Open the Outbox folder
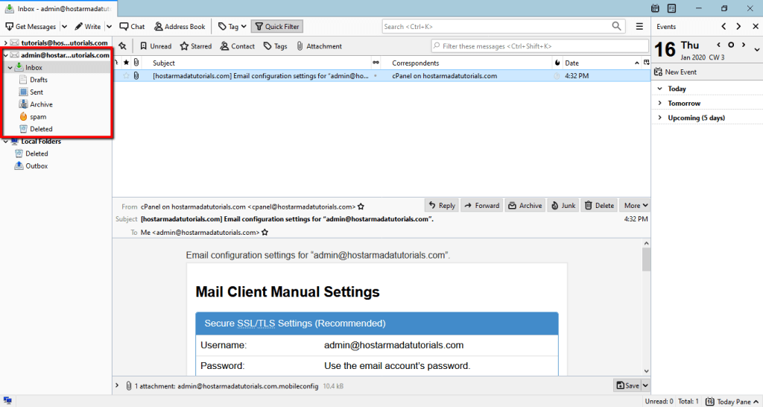 37,166
